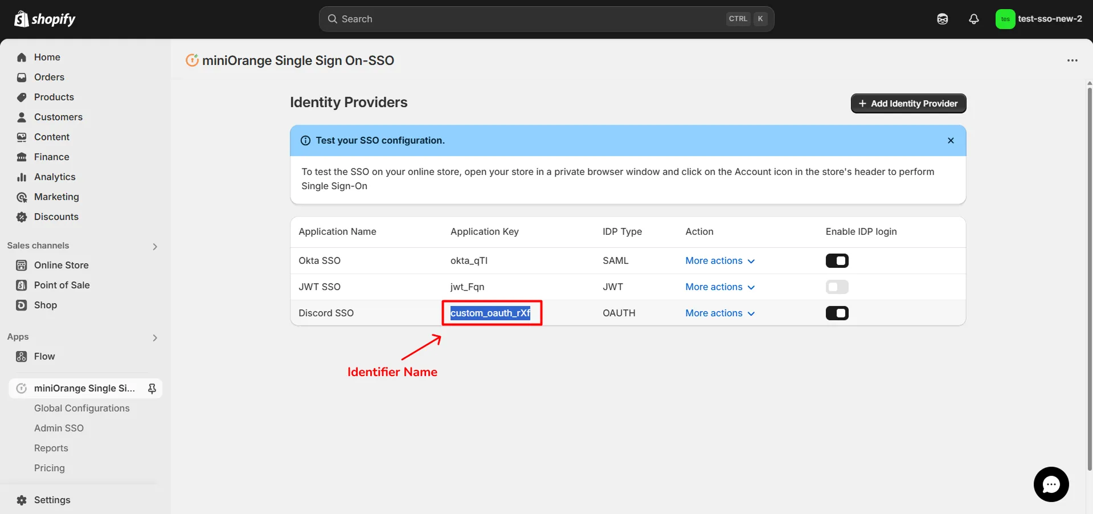Click the Settings gear icon
The image size is (1093, 514).
click(22, 500)
